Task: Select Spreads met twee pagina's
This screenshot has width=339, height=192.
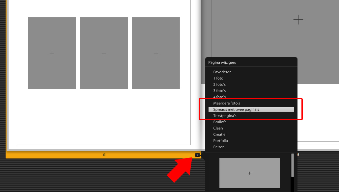Action: pyautogui.click(x=236, y=109)
